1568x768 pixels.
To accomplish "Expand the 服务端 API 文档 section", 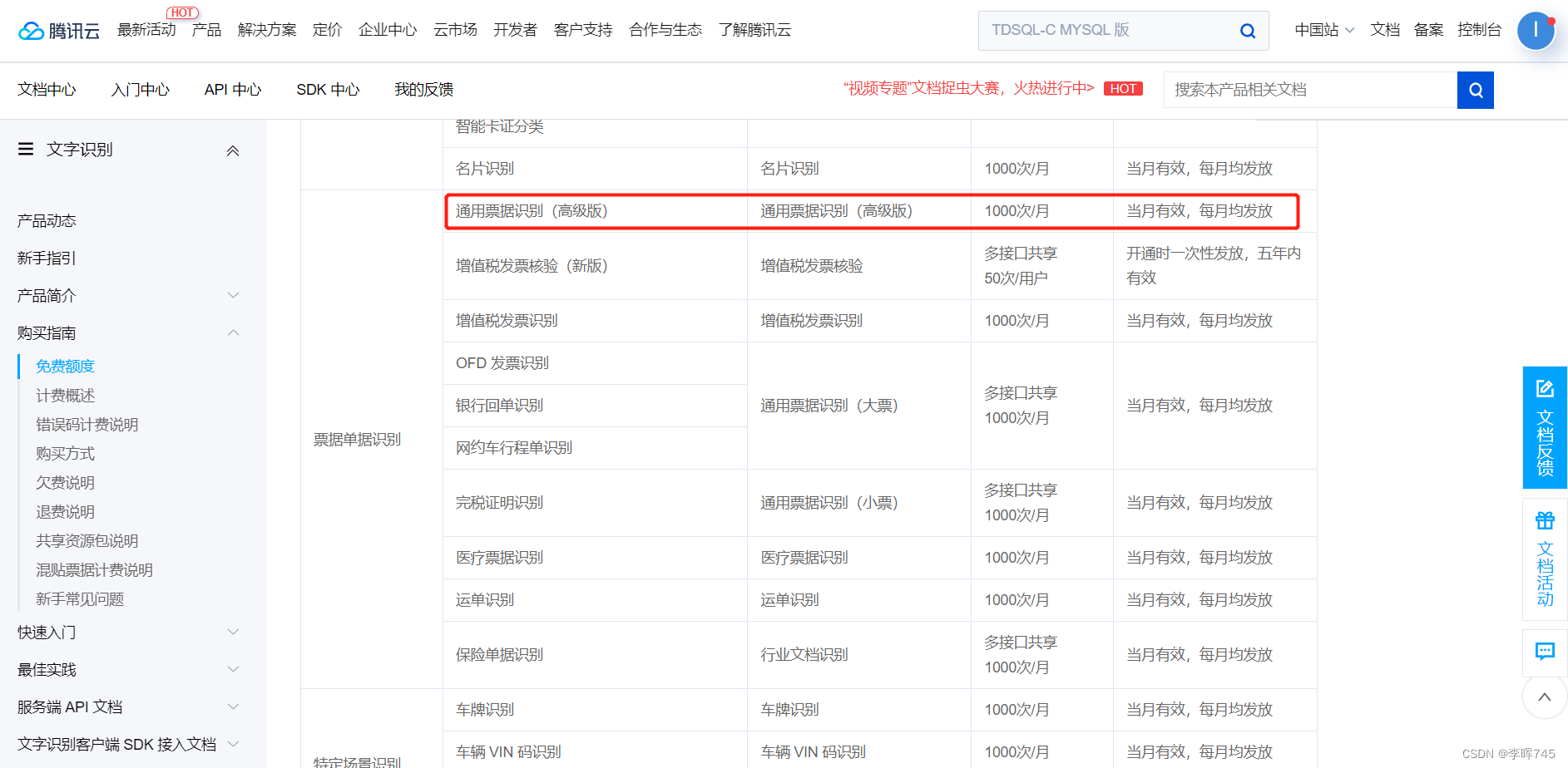I will [233, 706].
